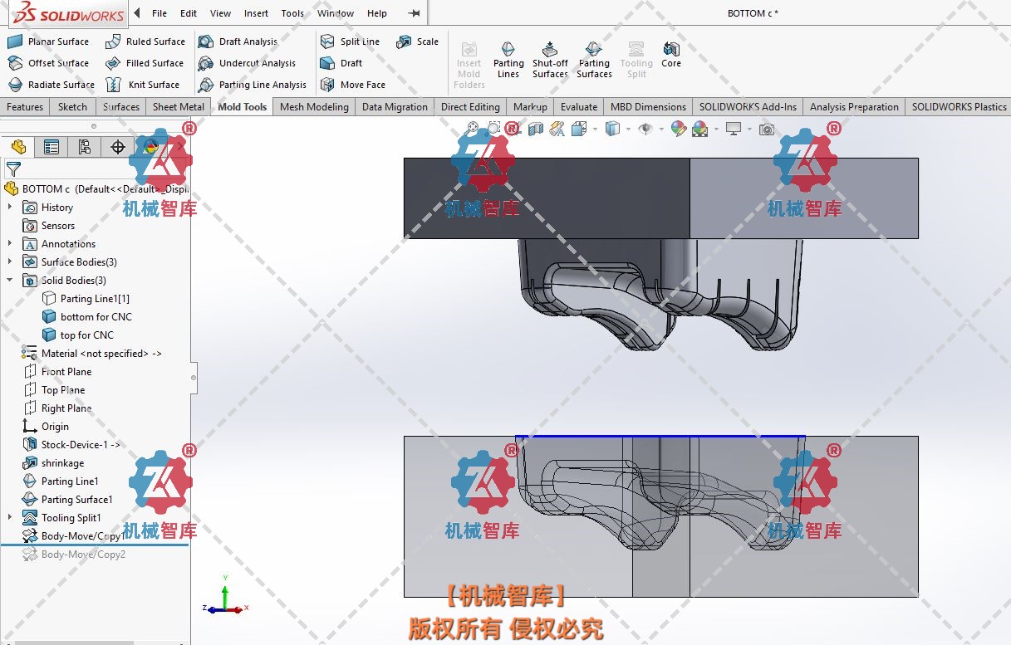Open the Insert menu
This screenshot has height=645, width=1011.
256,13
